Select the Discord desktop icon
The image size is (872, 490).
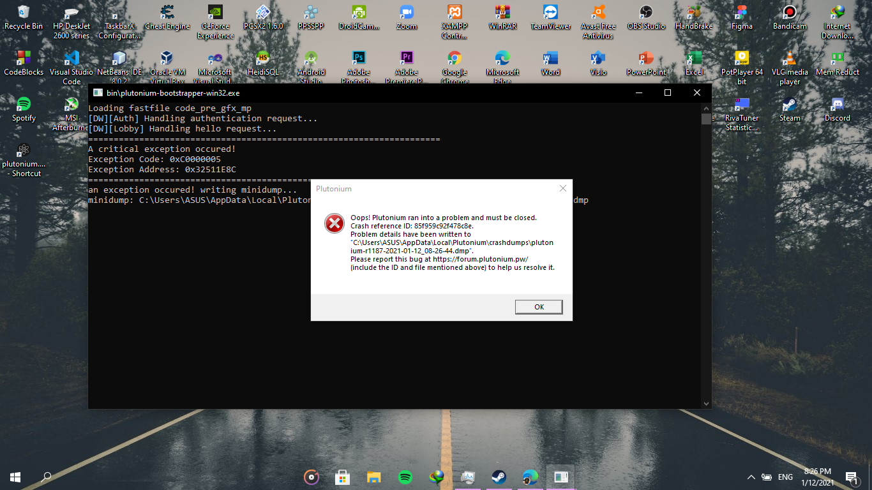point(838,109)
